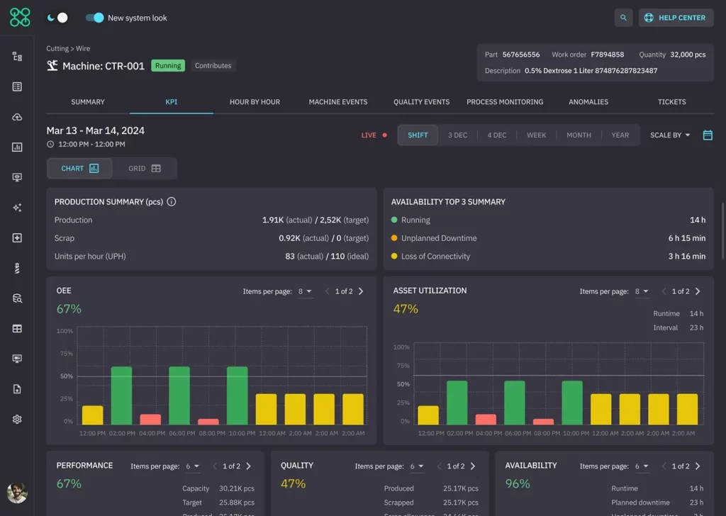
Task: Toggle the New system look switch
Action: tap(94, 18)
